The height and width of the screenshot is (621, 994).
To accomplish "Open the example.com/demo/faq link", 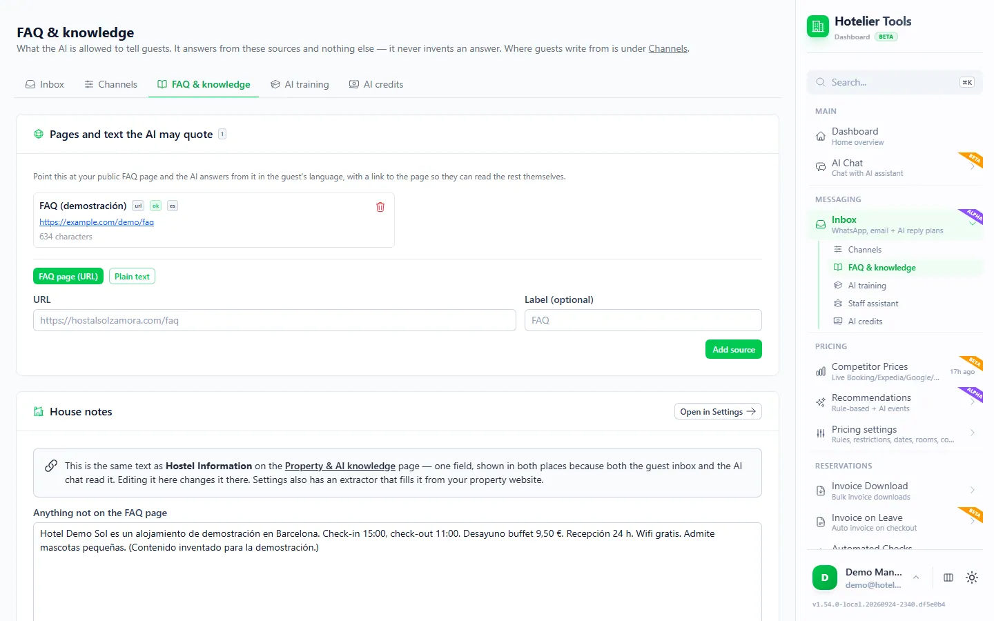I will coord(97,222).
